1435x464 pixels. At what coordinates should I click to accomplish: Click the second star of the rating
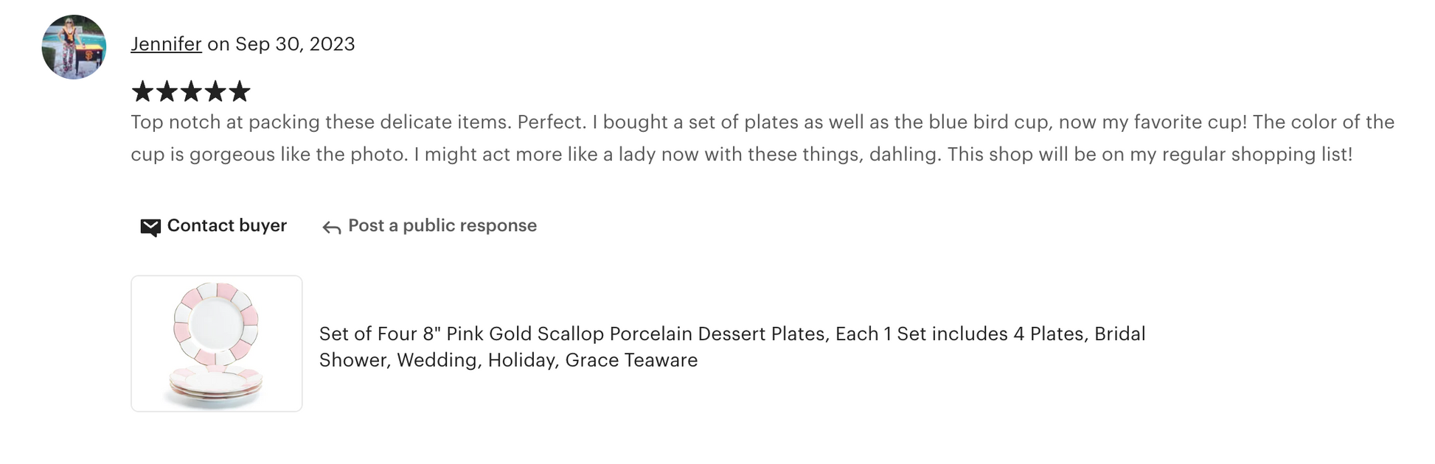(167, 92)
